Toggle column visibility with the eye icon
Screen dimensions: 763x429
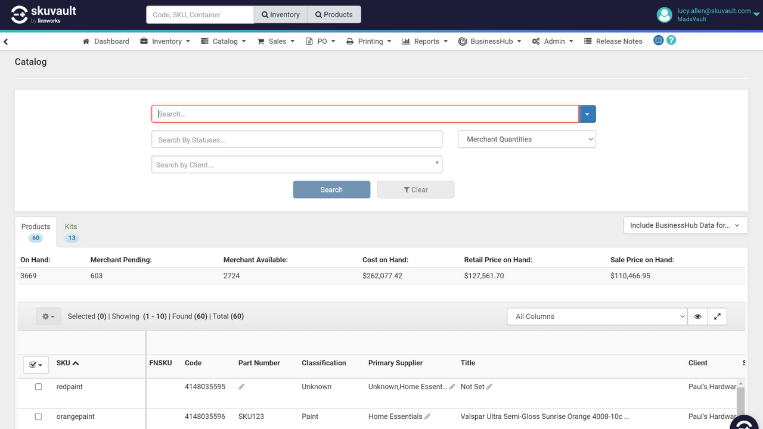click(x=697, y=316)
